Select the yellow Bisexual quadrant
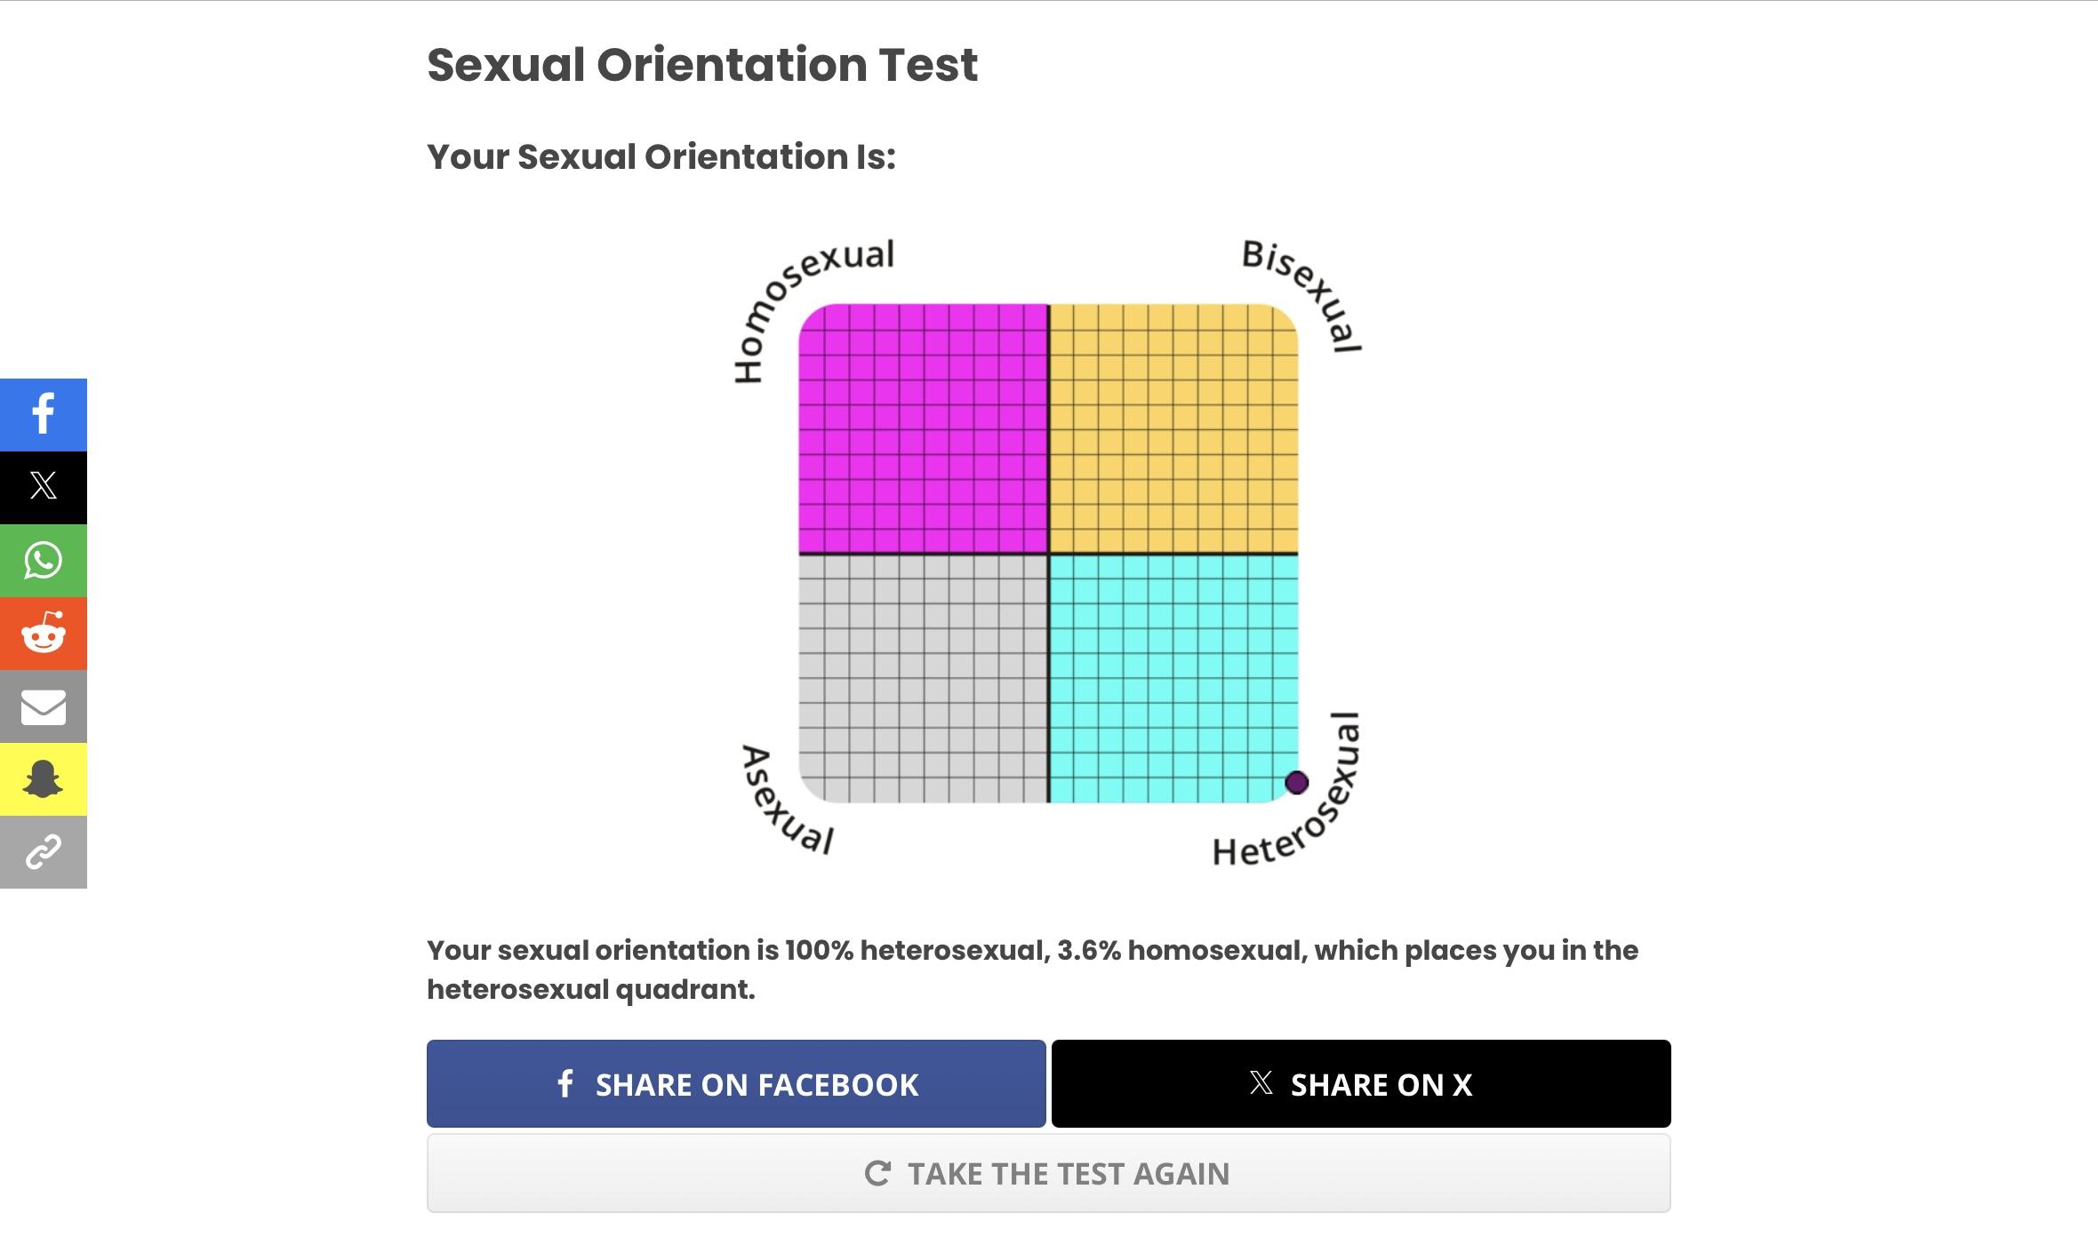Viewport: 2098px width, 1237px height. click(1173, 428)
